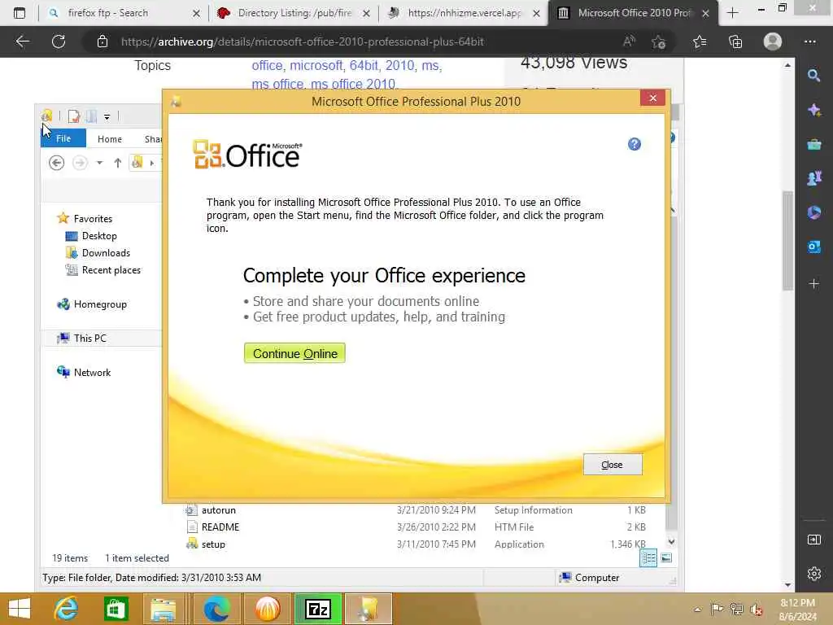Click the browser page vertical scrollbar thumb
Image resolution: width=833 pixels, height=625 pixels.
point(787,240)
